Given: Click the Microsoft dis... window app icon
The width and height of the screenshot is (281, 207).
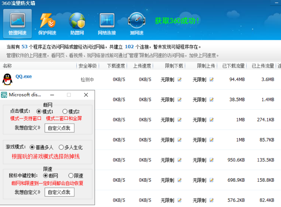Looking at the screenshot, I should pyautogui.click(x=4, y=95).
